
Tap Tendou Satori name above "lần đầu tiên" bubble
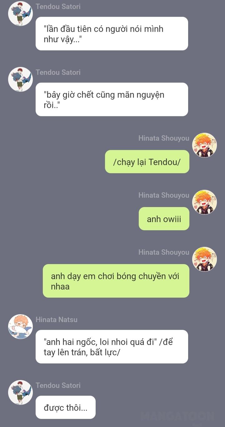(x=58, y=6)
